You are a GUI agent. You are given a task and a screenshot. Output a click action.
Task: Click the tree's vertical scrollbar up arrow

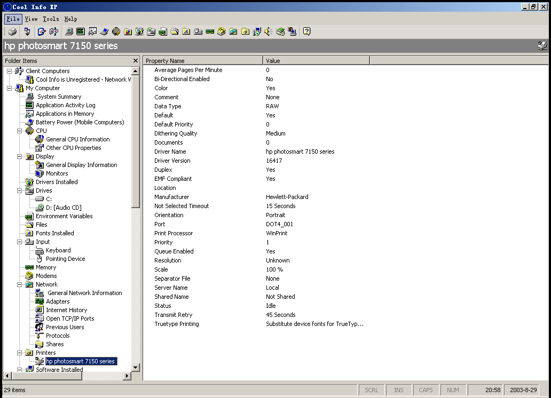(136, 71)
